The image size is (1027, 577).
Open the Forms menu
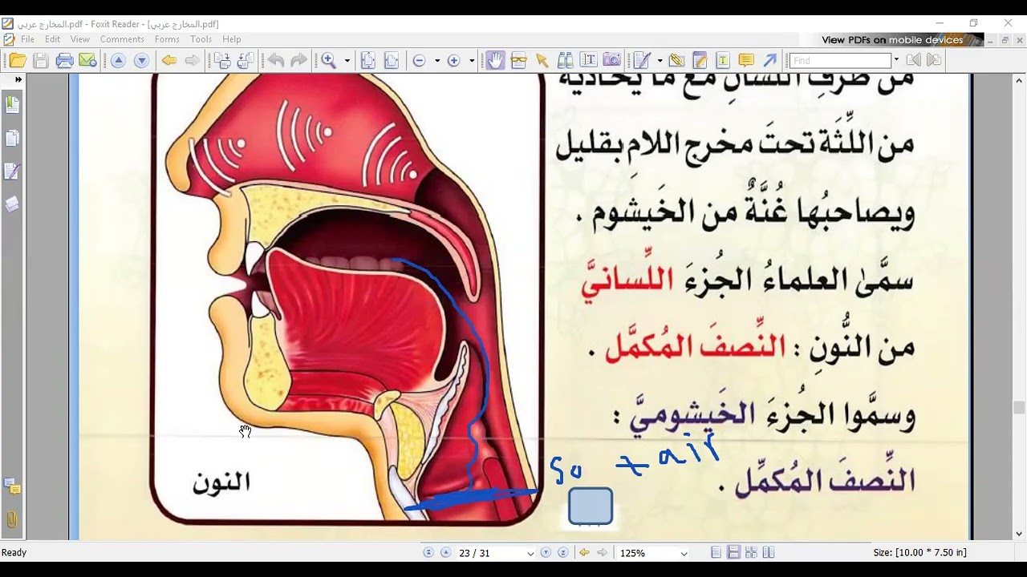point(167,39)
